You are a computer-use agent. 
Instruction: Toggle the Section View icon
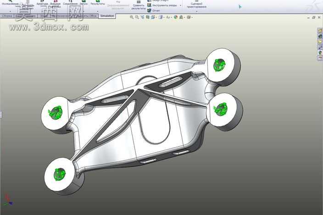tap(147, 17)
